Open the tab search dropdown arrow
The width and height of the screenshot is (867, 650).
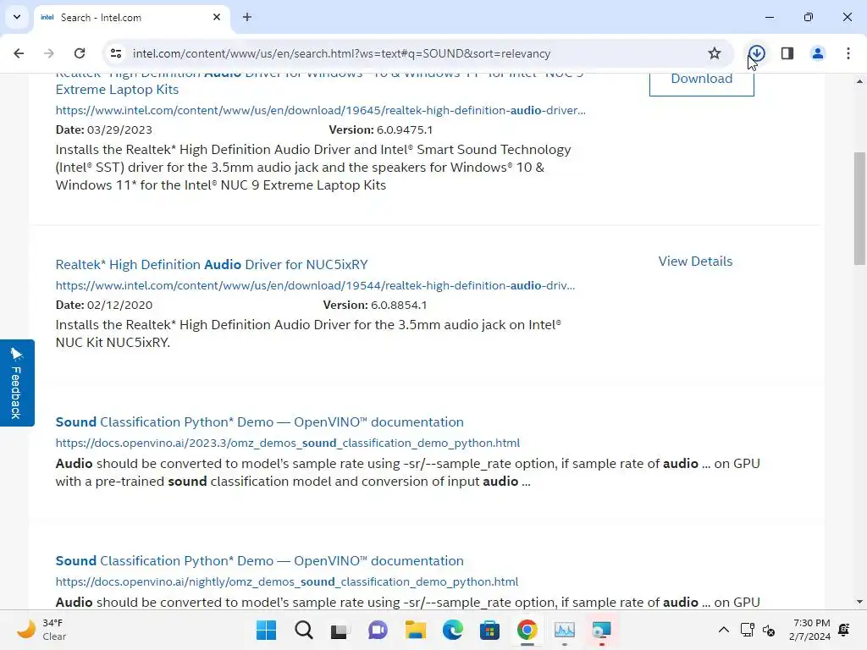click(17, 17)
